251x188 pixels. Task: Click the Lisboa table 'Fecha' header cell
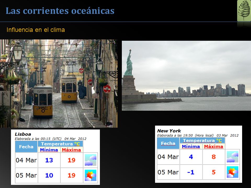point(26,146)
